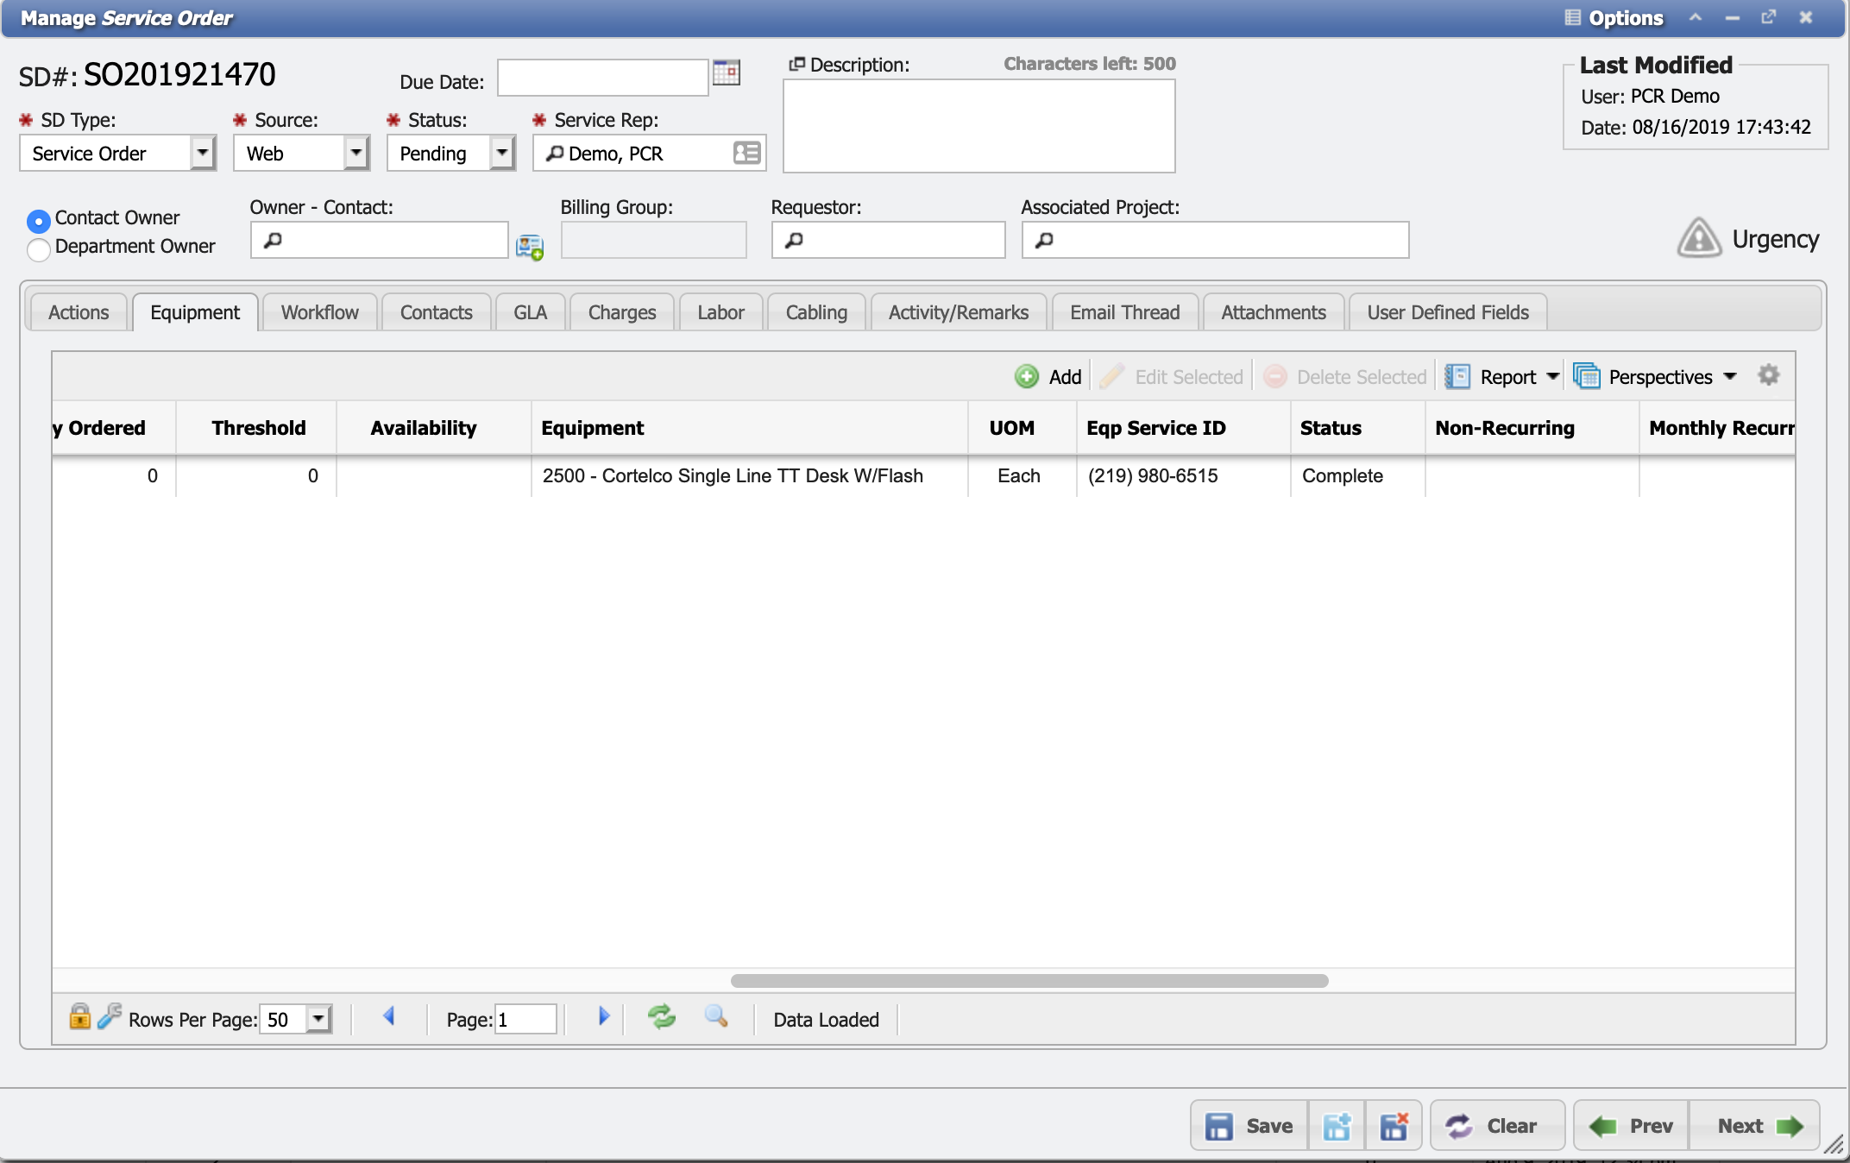Switch to the Labor tab
This screenshot has width=1850, height=1163.
[720, 312]
